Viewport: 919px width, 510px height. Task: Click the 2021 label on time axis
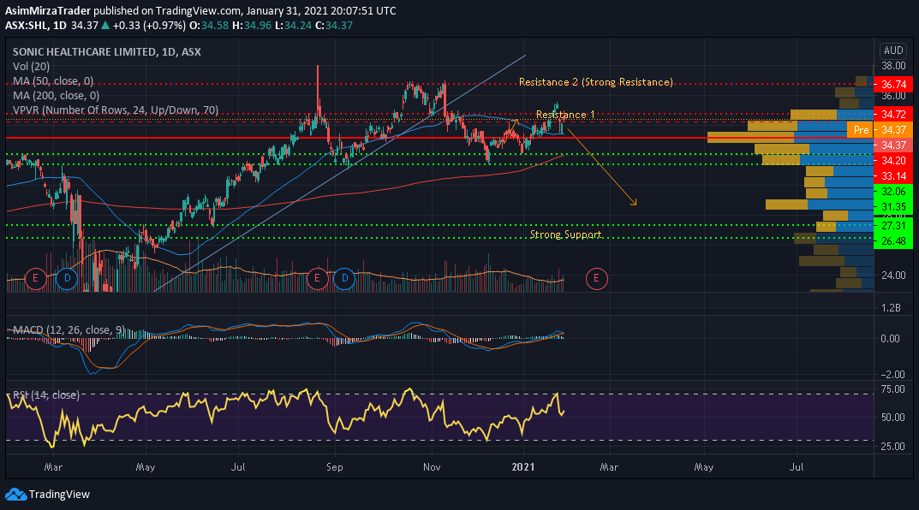[x=523, y=467]
